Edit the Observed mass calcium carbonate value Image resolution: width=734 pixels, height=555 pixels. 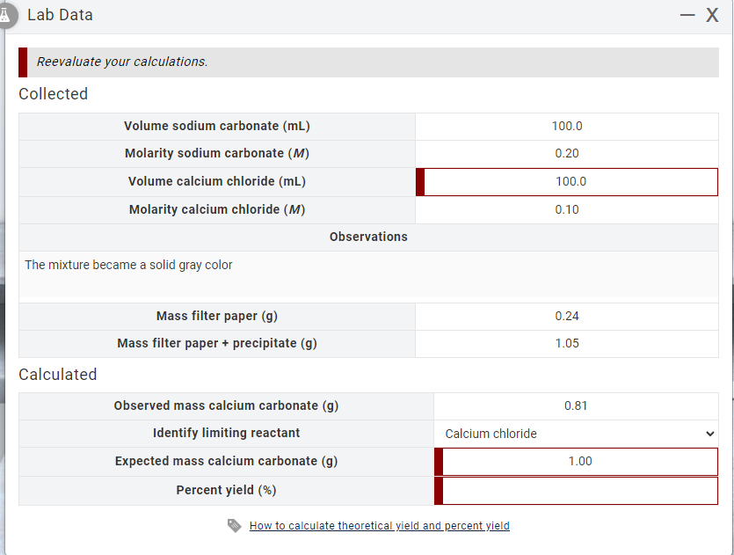(576, 405)
